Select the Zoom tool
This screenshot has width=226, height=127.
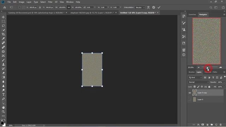pyautogui.click(x=3, y=111)
